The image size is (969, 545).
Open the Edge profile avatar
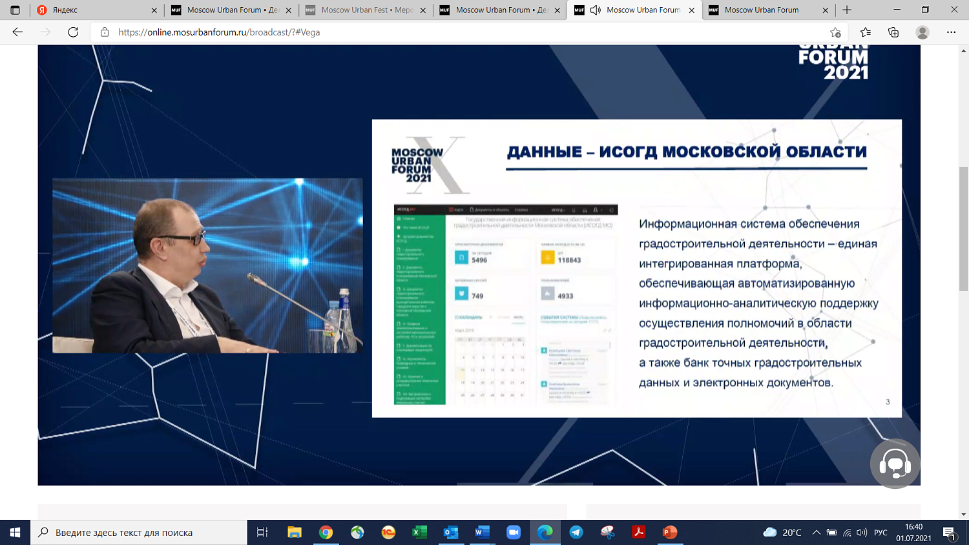click(x=923, y=31)
